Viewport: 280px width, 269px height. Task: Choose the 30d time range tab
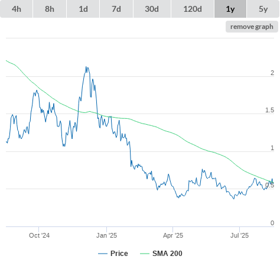pos(152,9)
